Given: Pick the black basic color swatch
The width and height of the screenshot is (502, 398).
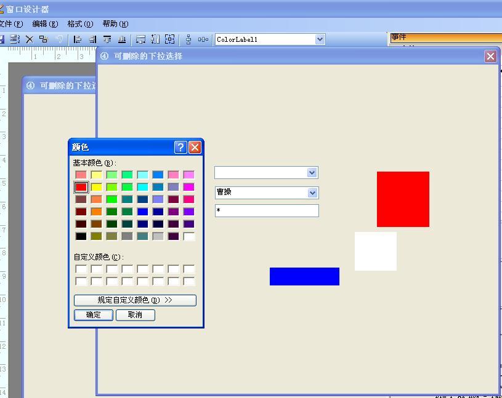Looking at the screenshot, I should click(81, 236).
